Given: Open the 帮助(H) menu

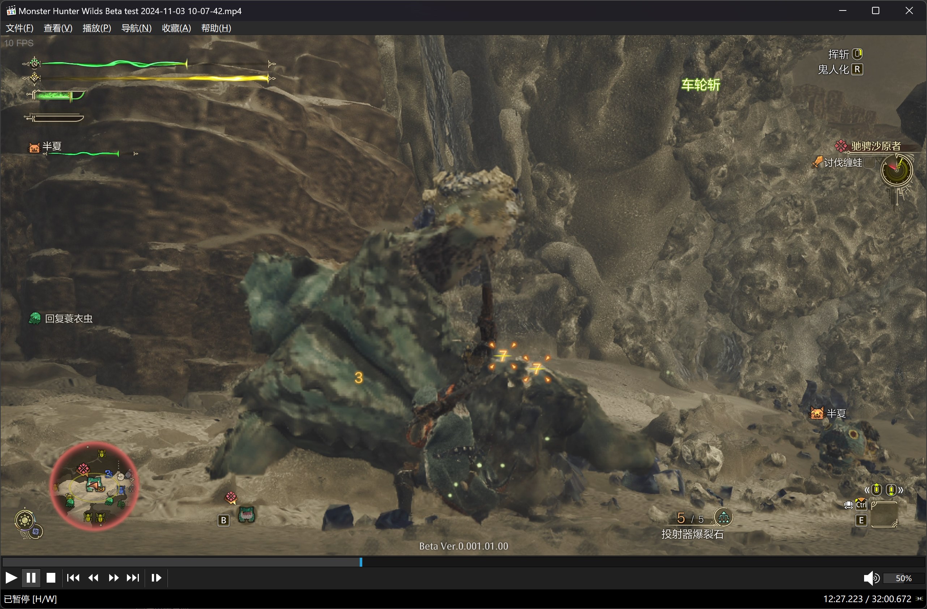Looking at the screenshot, I should pyautogui.click(x=216, y=28).
